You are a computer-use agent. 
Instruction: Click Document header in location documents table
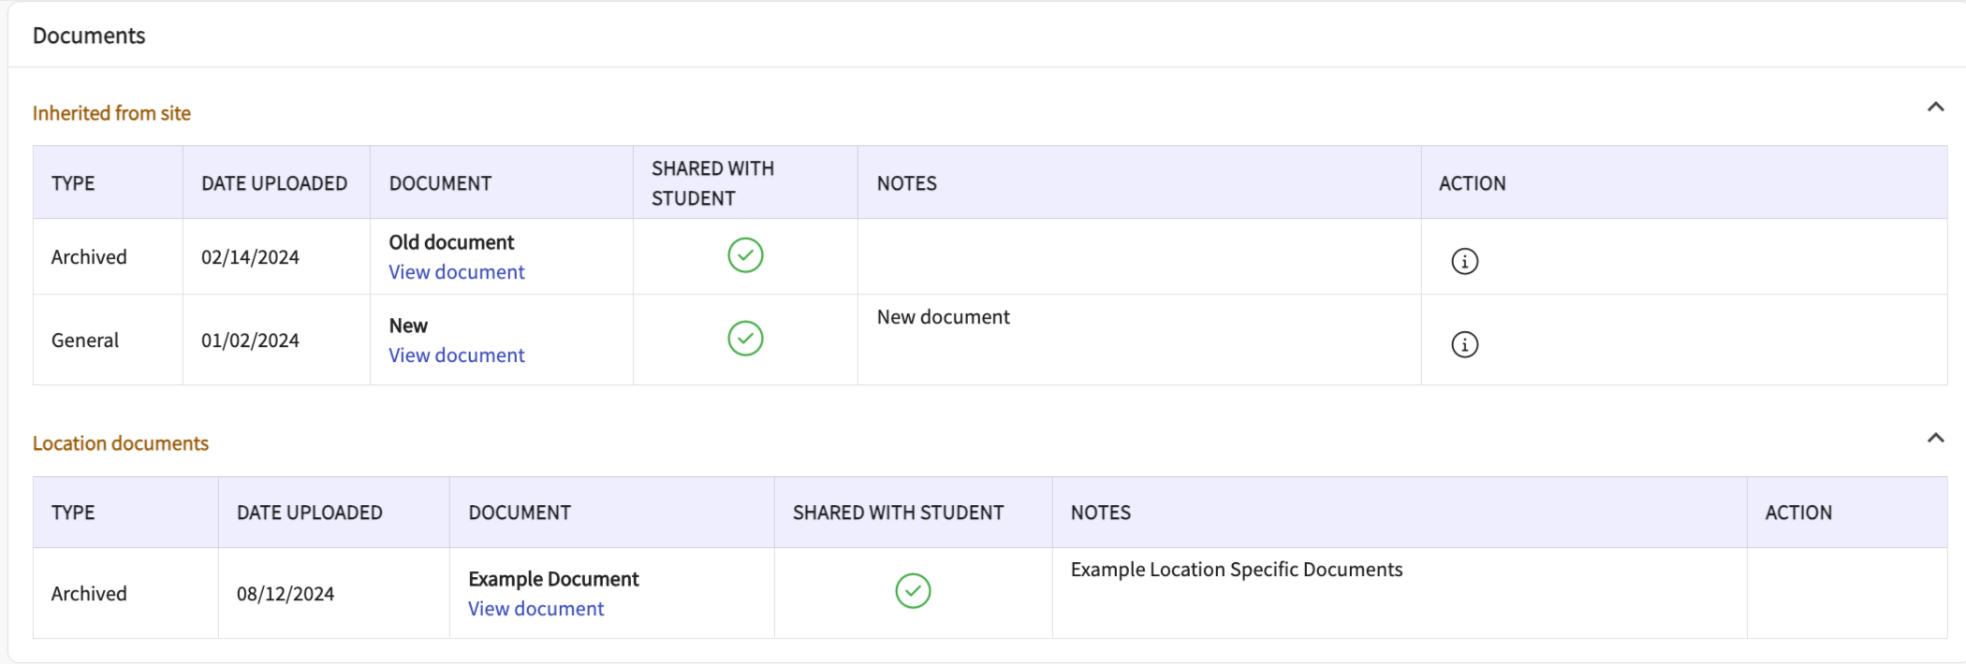tap(520, 512)
